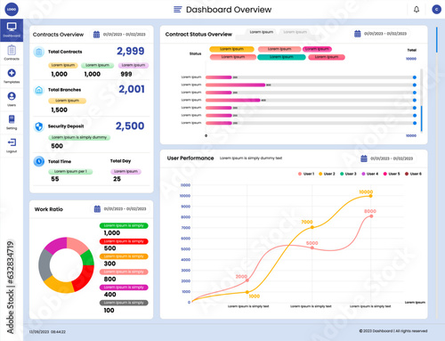Click green 'Lorem ipsum is simply dummy' tag
Viewport: 445px width, 341px height.
pos(79,137)
